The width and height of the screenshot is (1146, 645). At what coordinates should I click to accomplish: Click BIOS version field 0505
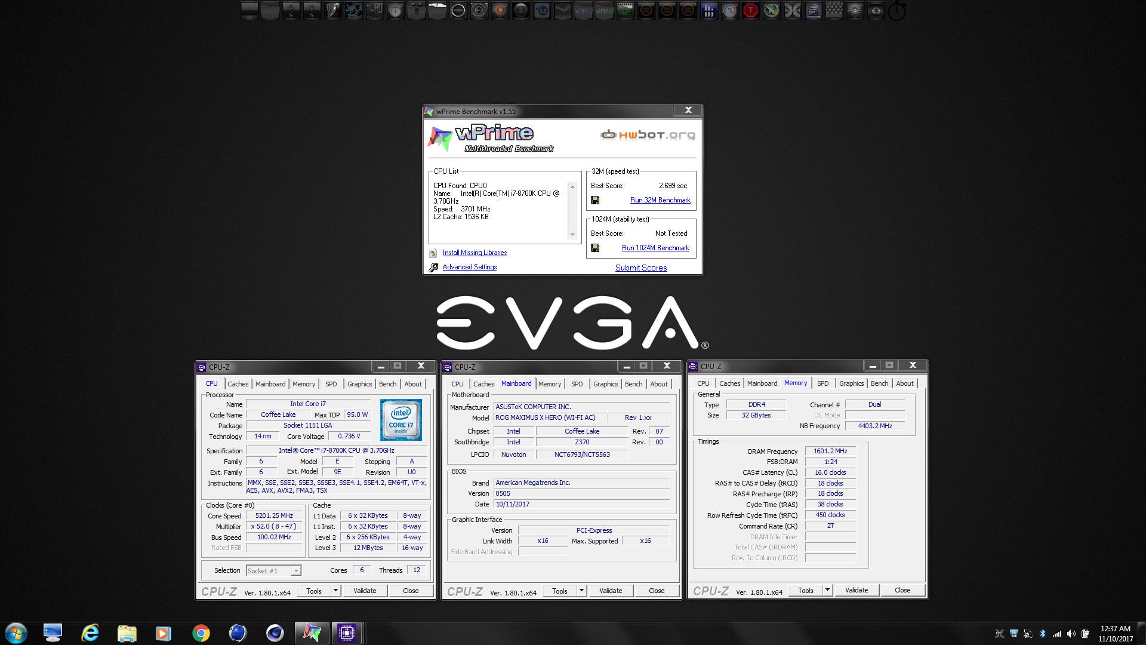tap(581, 493)
